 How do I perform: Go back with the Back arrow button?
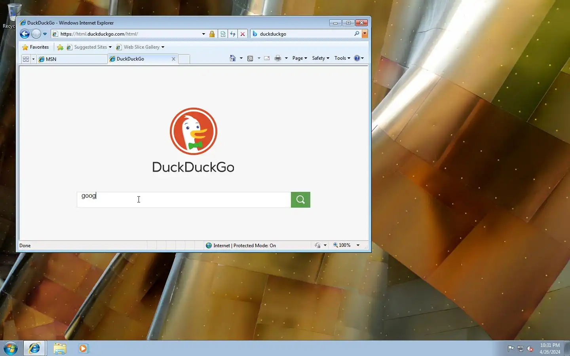click(x=25, y=34)
